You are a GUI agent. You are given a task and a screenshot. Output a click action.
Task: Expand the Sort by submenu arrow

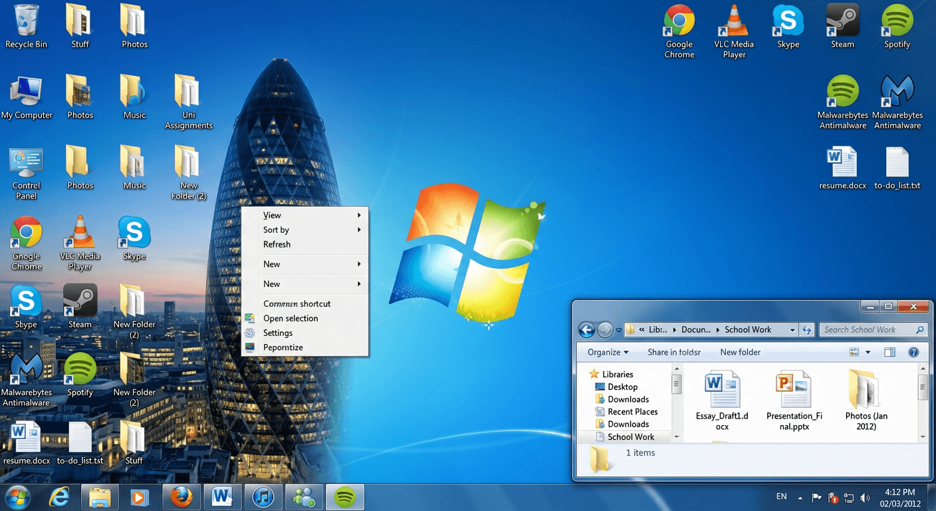click(x=359, y=230)
